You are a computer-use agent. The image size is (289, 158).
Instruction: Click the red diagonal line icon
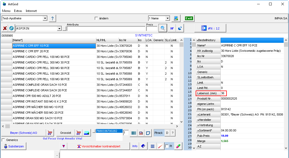[160, 146]
